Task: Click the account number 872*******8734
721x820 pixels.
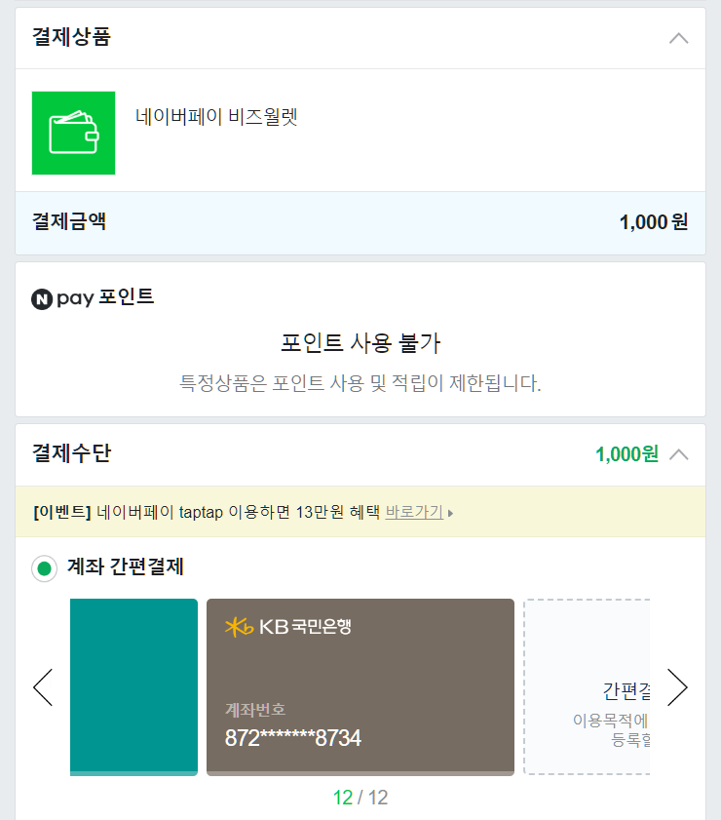Action: click(x=292, y=738)
